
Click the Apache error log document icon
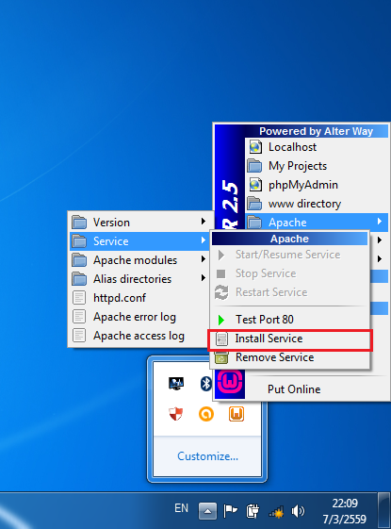coord(79,317)
